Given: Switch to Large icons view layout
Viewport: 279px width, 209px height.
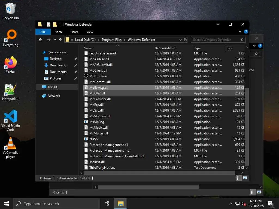Looking at the screenshot, I should [x=245, y=178].
